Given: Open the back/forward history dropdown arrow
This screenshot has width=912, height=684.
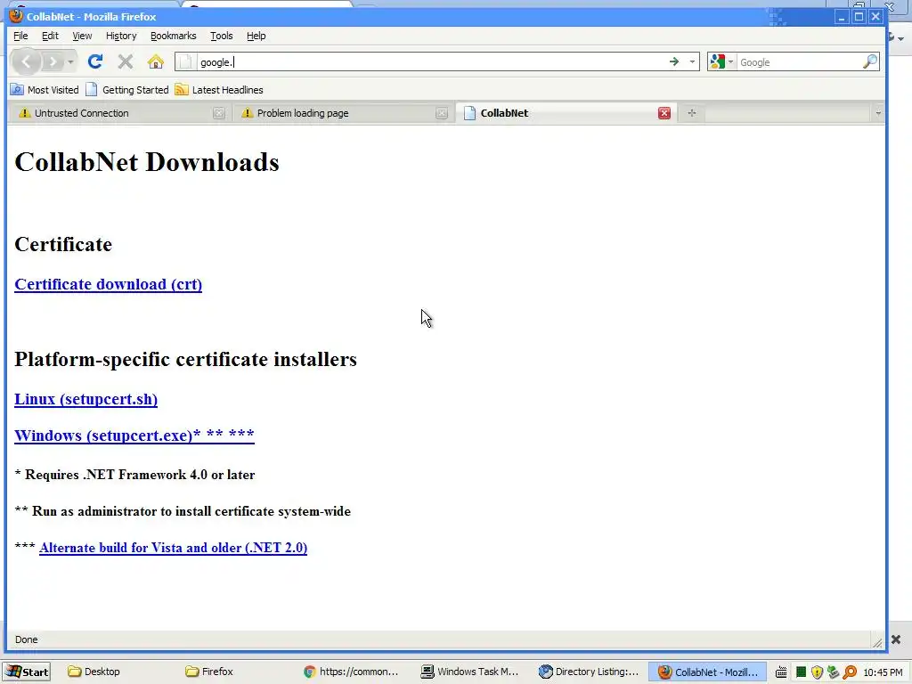Looking at the screenshot, I should 70,61.
